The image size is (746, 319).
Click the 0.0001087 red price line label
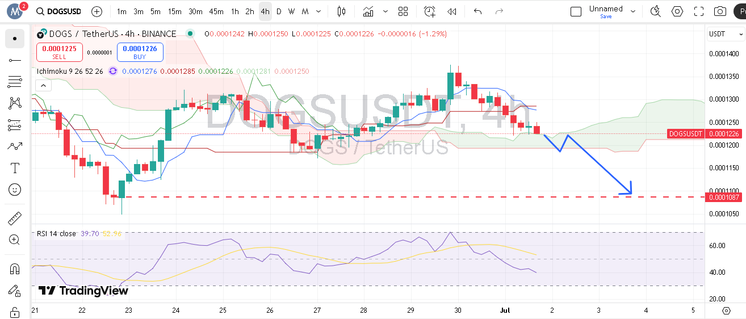(724, 197)
